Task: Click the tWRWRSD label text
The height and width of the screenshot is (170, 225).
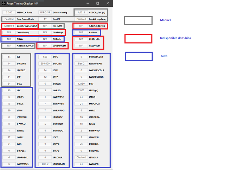Action: (x=58, y=104)
